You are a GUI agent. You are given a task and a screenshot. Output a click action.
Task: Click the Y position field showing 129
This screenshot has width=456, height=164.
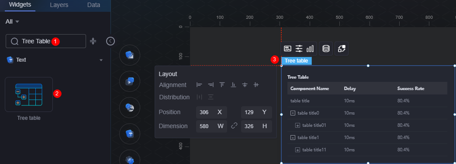pyautogui.click(x=256, y=112)
